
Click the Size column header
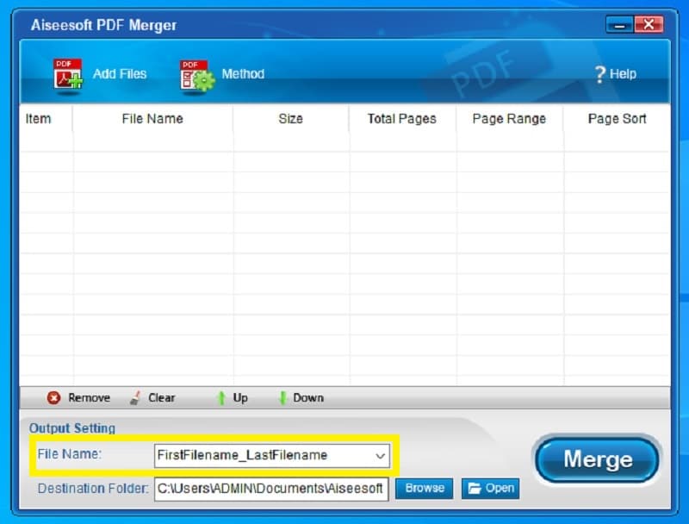pos(290,119)
